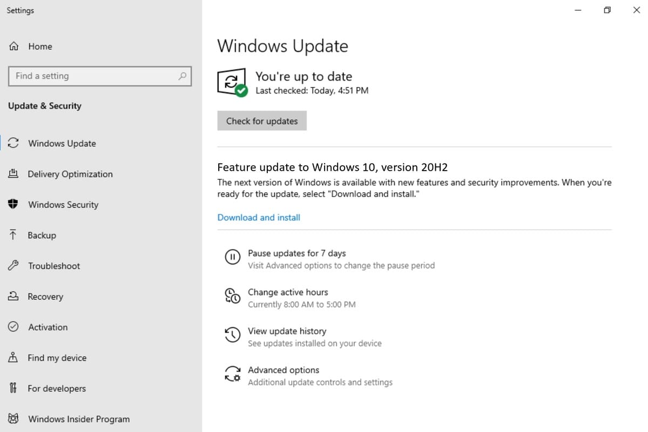
Task: Select the Troubleshoot wrench icon
Action: click(x=13, y=266)
